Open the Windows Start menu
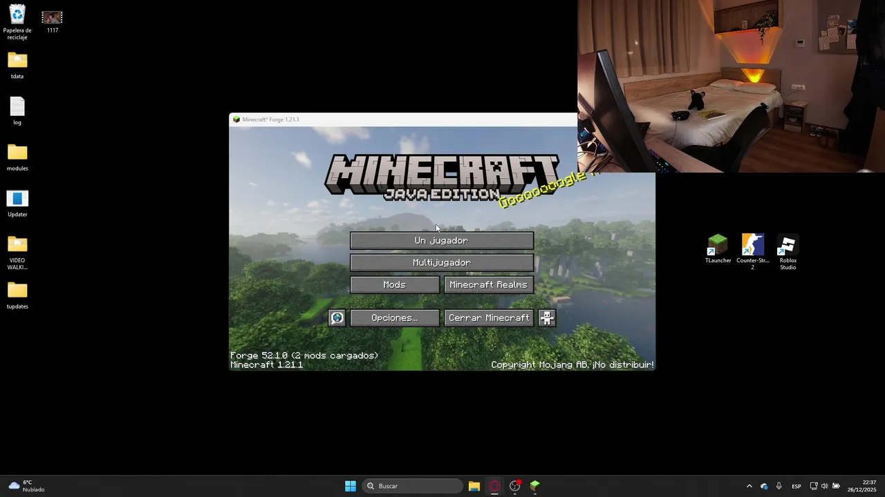 351,486
